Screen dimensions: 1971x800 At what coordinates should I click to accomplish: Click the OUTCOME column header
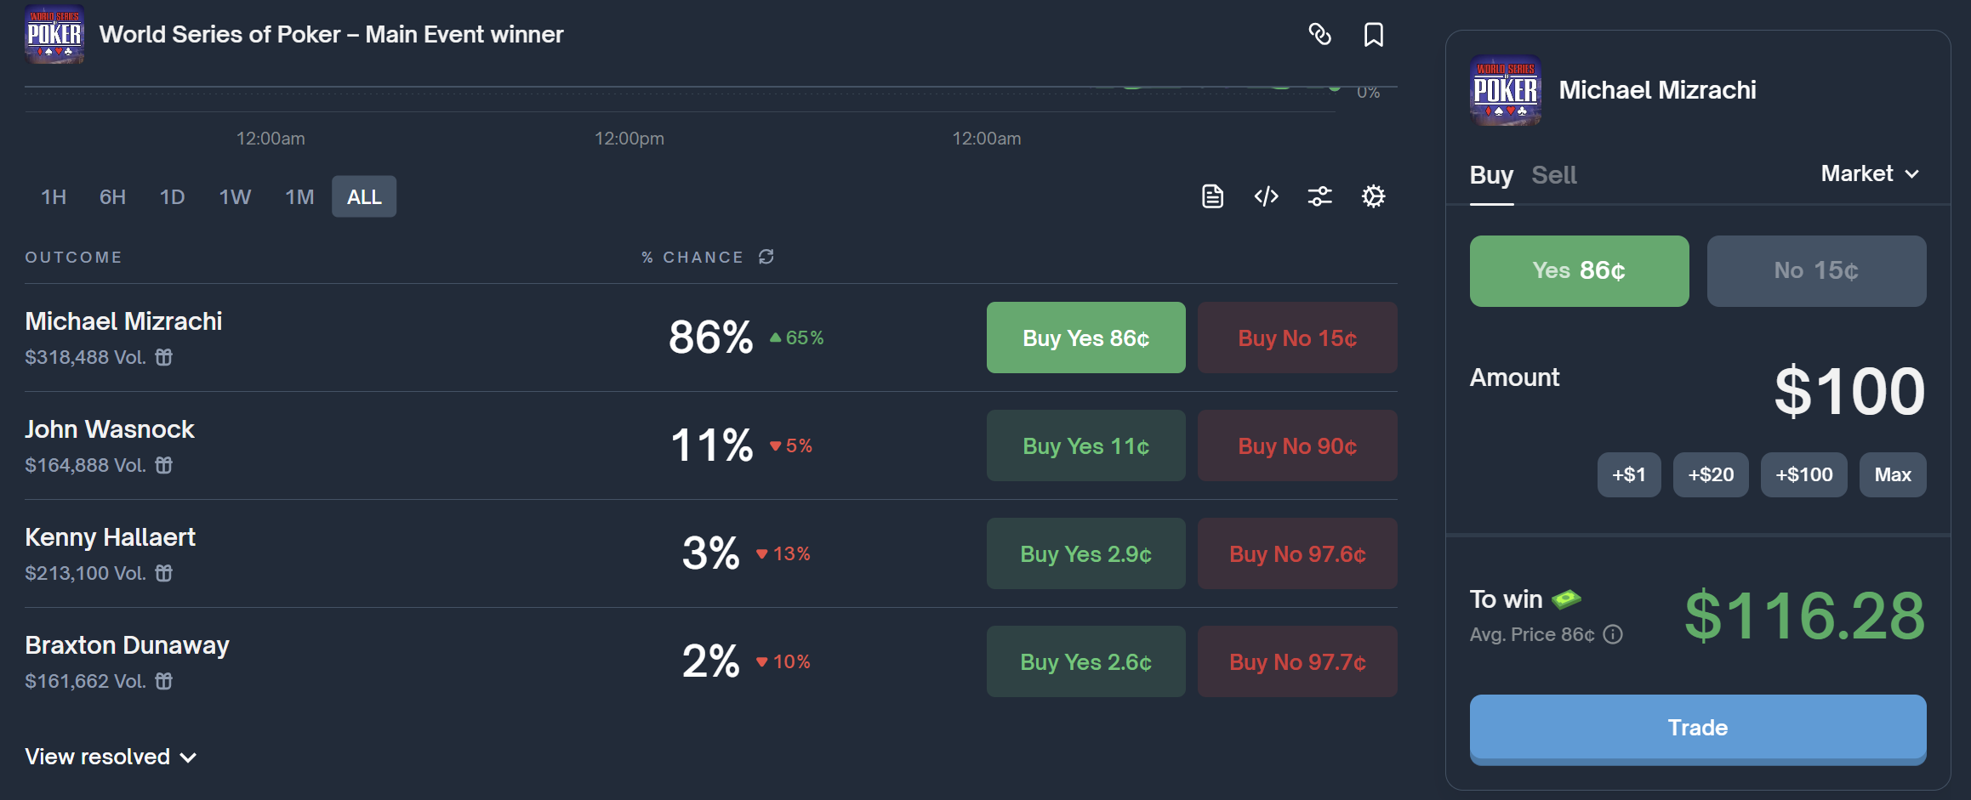pyautogui.click(x=73, y=258)
